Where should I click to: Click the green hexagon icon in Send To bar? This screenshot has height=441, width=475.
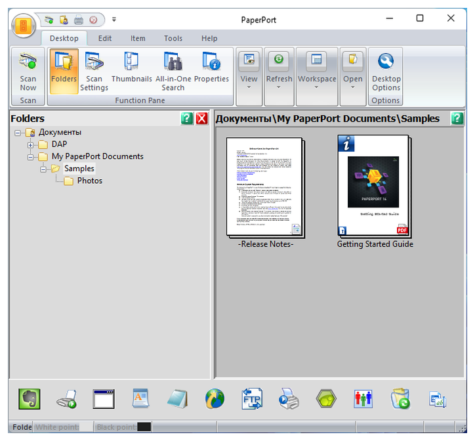[326, 399]
